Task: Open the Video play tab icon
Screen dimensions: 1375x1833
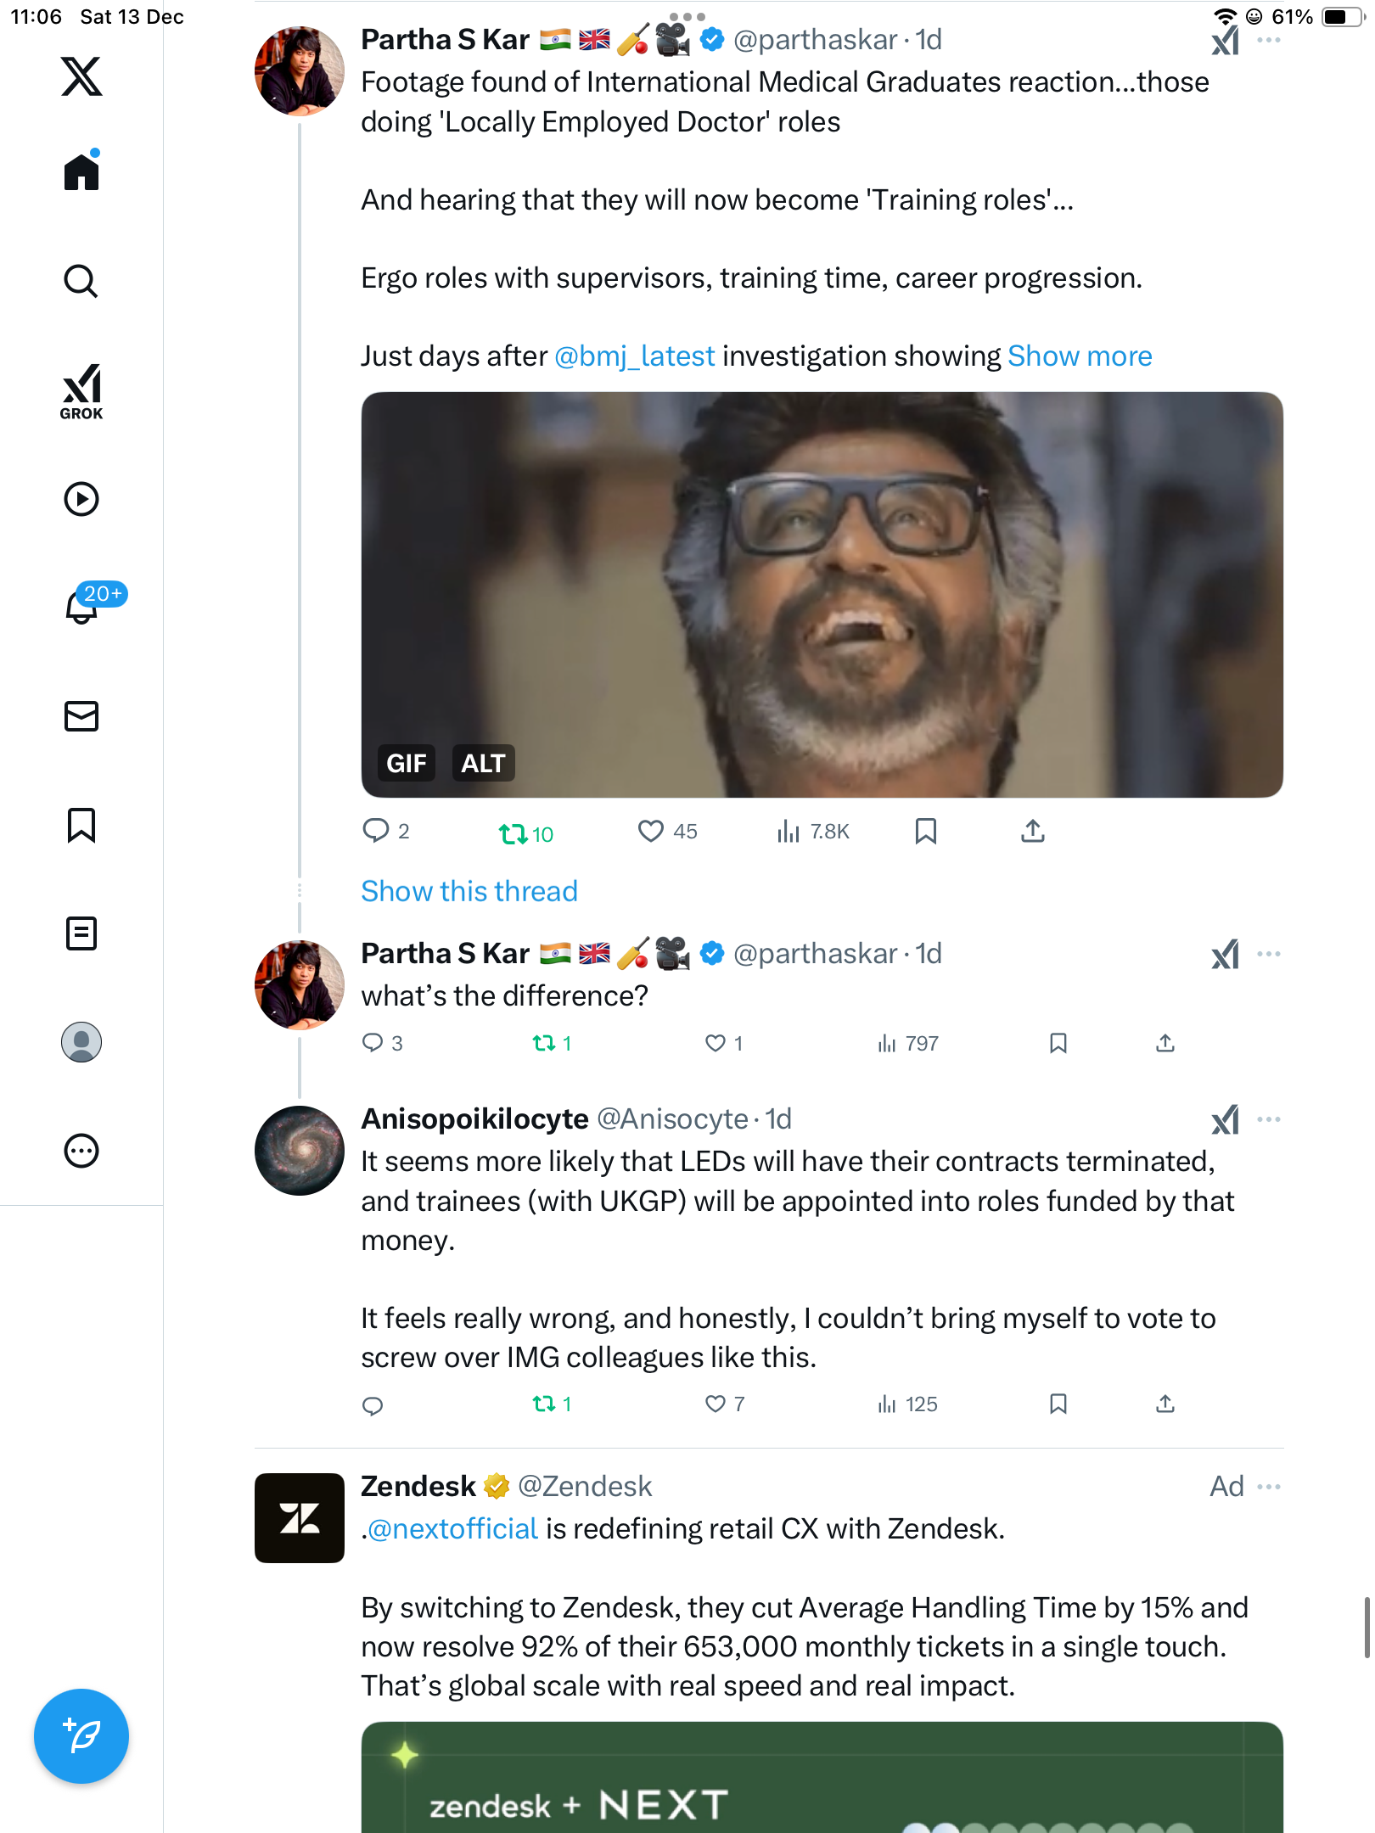Action: (x=81, y=499)
